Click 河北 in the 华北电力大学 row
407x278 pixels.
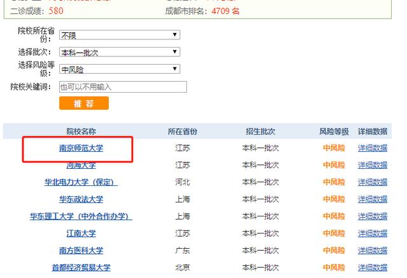click(183, 182)
